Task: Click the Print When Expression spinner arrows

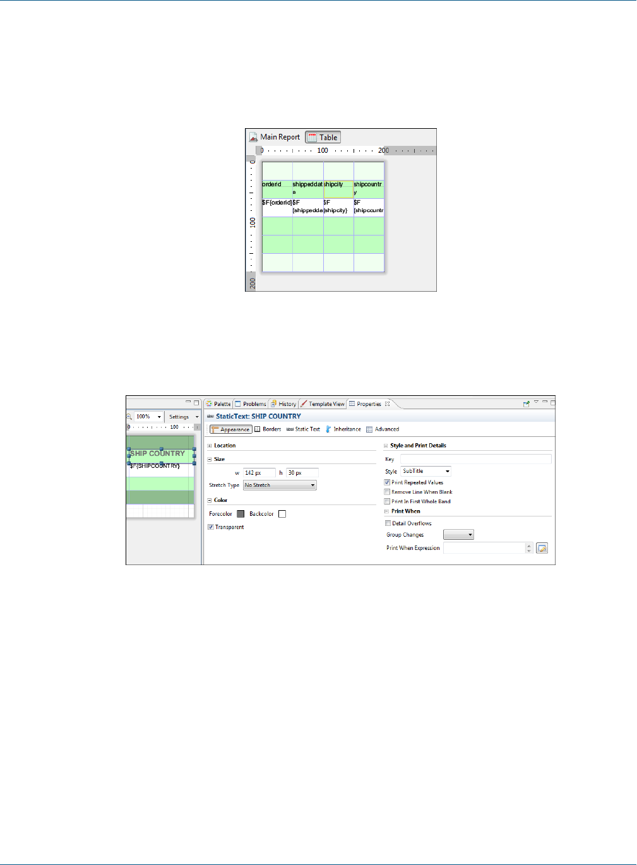Action: coord(529,548)
